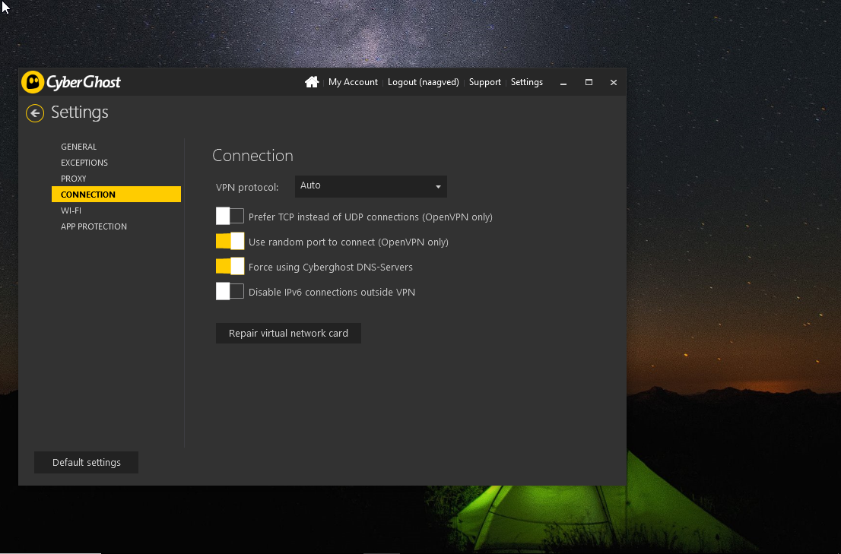Click the Settings page title

pyautogui.click(x=79, y=112)
